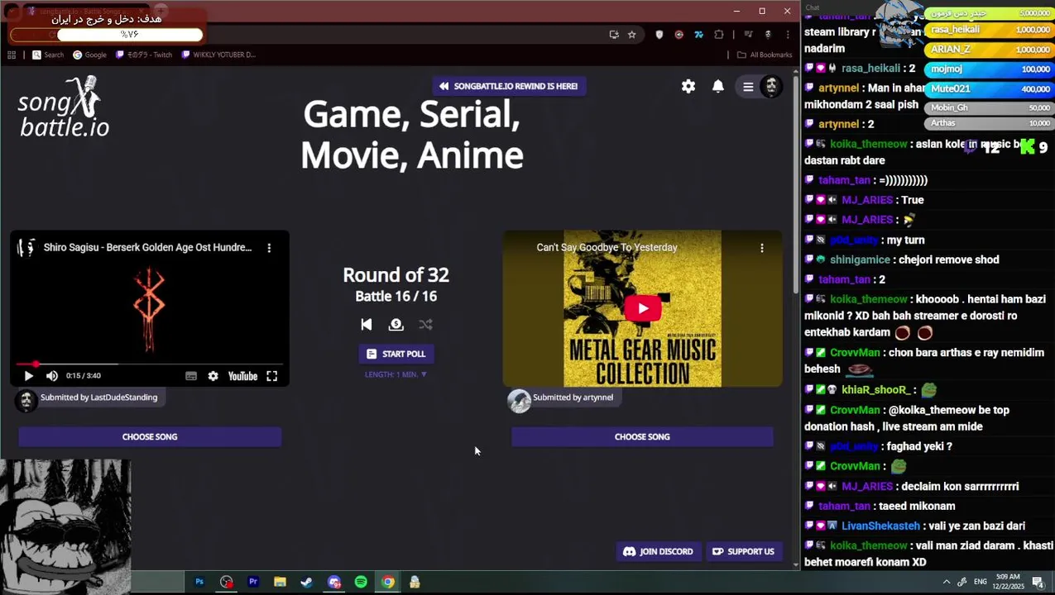Screen dimensions: 1055x595
Task: Open the taskbar clock showing 5:09 AM
Action: (x=1009, y=582)
